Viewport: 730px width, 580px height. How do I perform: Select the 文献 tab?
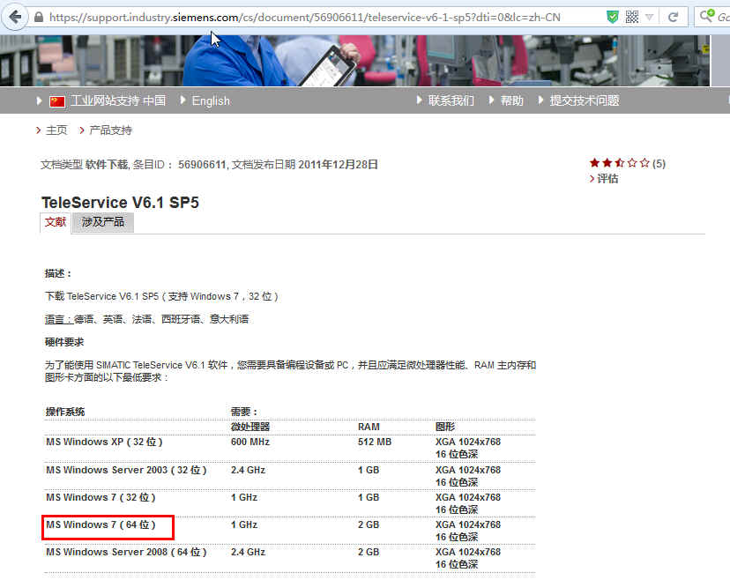[x=56, y=222]
